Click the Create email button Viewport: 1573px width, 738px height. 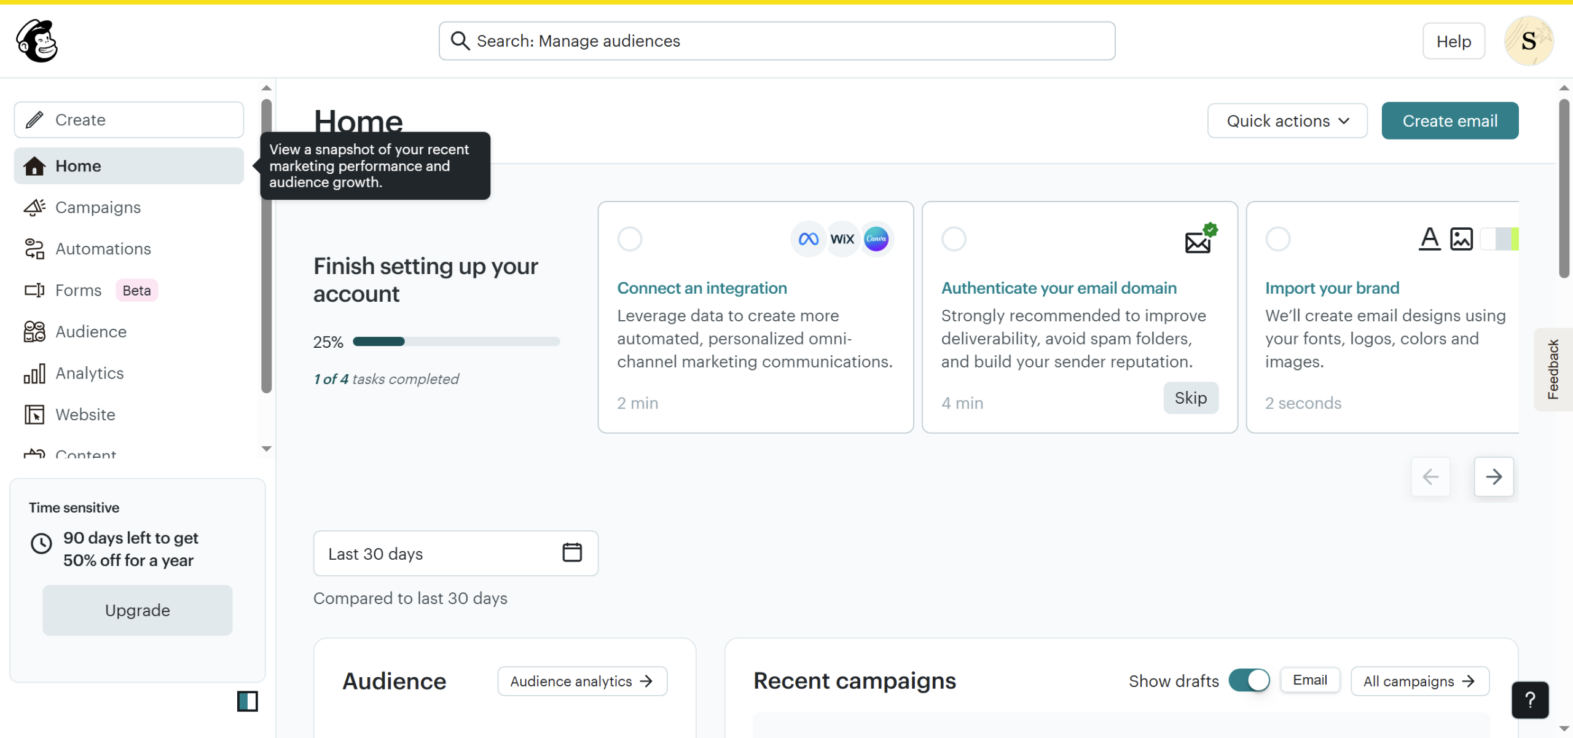(x=1449, y=121)
